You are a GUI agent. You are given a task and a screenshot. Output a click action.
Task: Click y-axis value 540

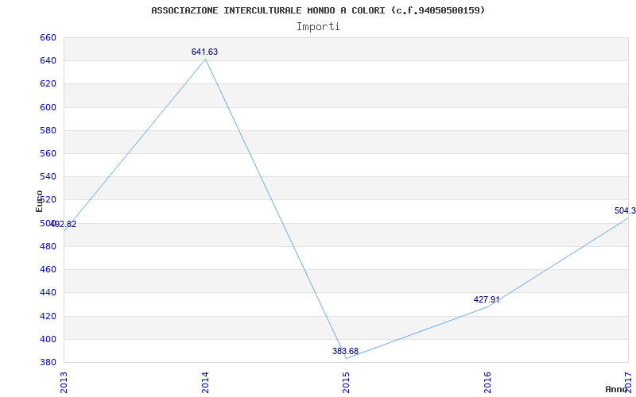(48, 177)
